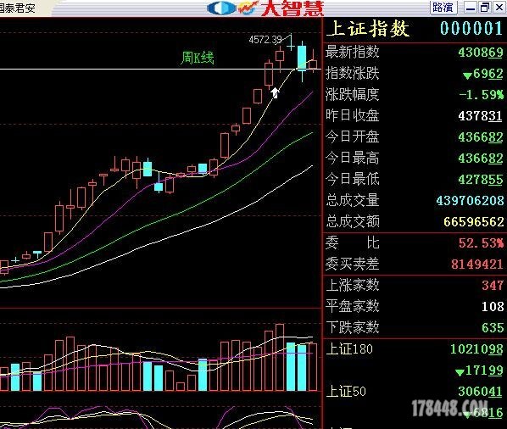This screenshot has height=429, width=507.
Task: Select the 上证50 index row
Action: 415,392
